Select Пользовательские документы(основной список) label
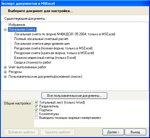This screenshot has width=150, height=138. (x=45, y=77)
